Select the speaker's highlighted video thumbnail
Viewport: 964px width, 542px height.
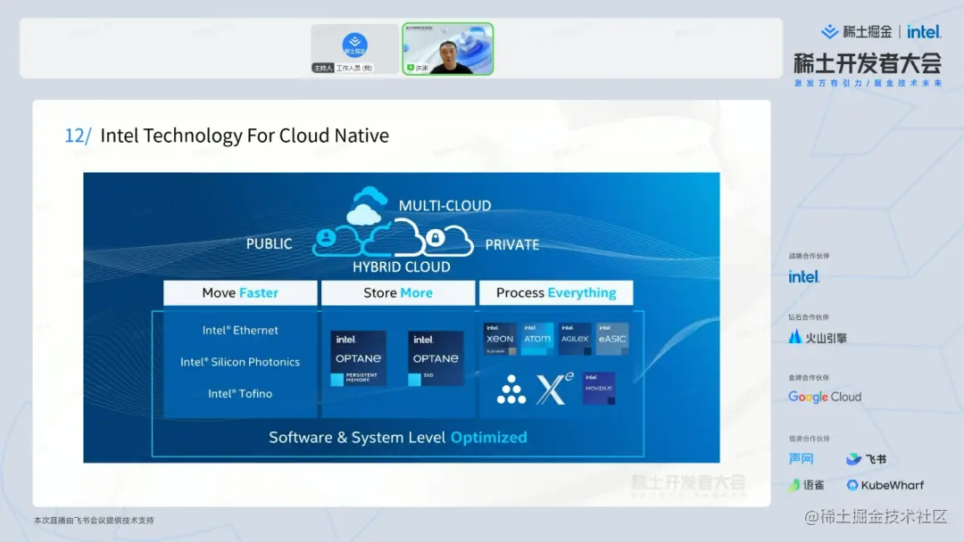pos(447,49)
